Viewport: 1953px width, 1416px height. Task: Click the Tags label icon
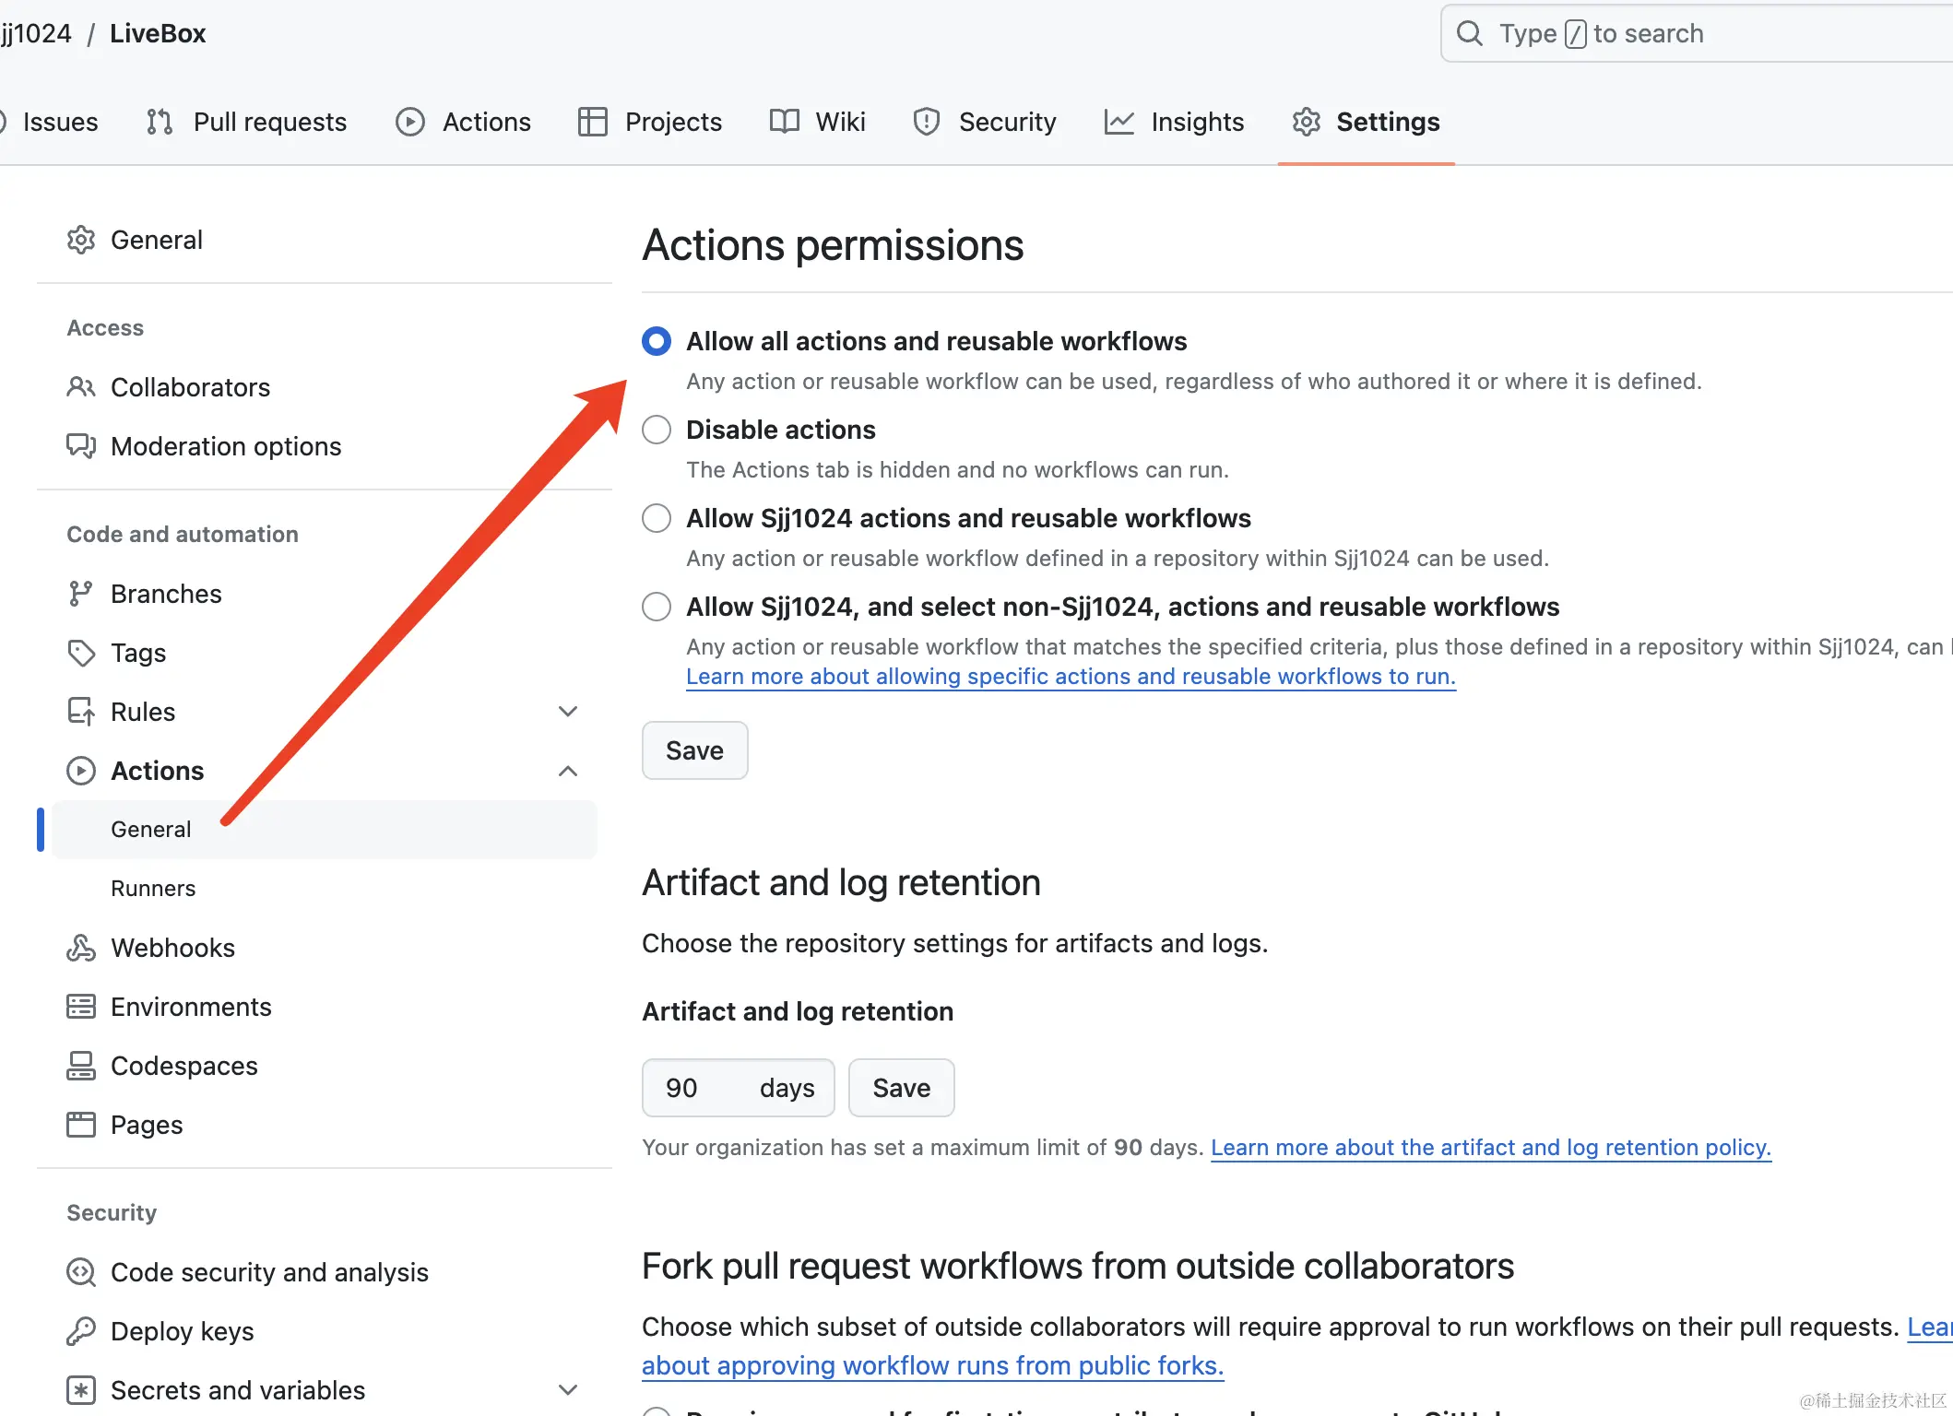[81, 653]
